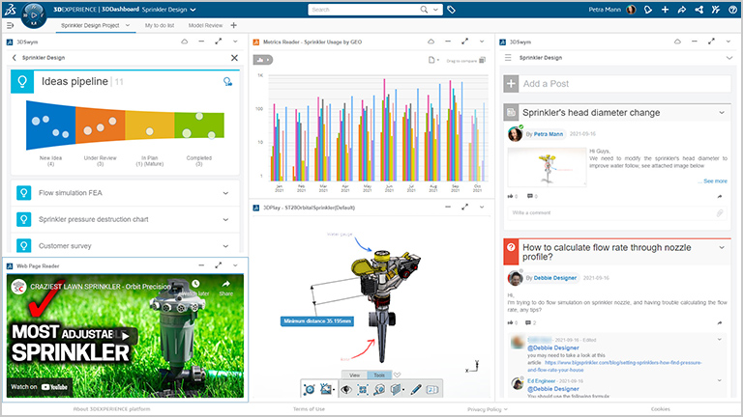
Task: Click the See more link
Action: [714, 181]
